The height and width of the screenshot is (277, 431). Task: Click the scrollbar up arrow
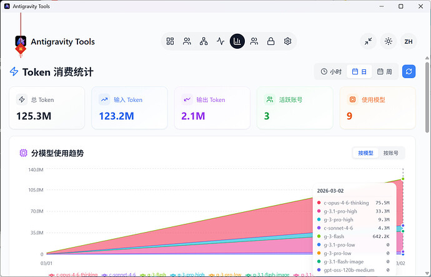427,58
